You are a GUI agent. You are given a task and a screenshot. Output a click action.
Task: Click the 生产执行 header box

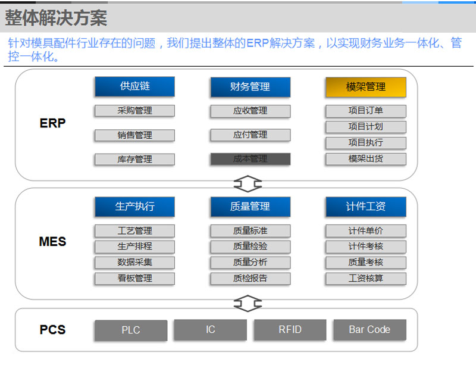tap(134, 207)
